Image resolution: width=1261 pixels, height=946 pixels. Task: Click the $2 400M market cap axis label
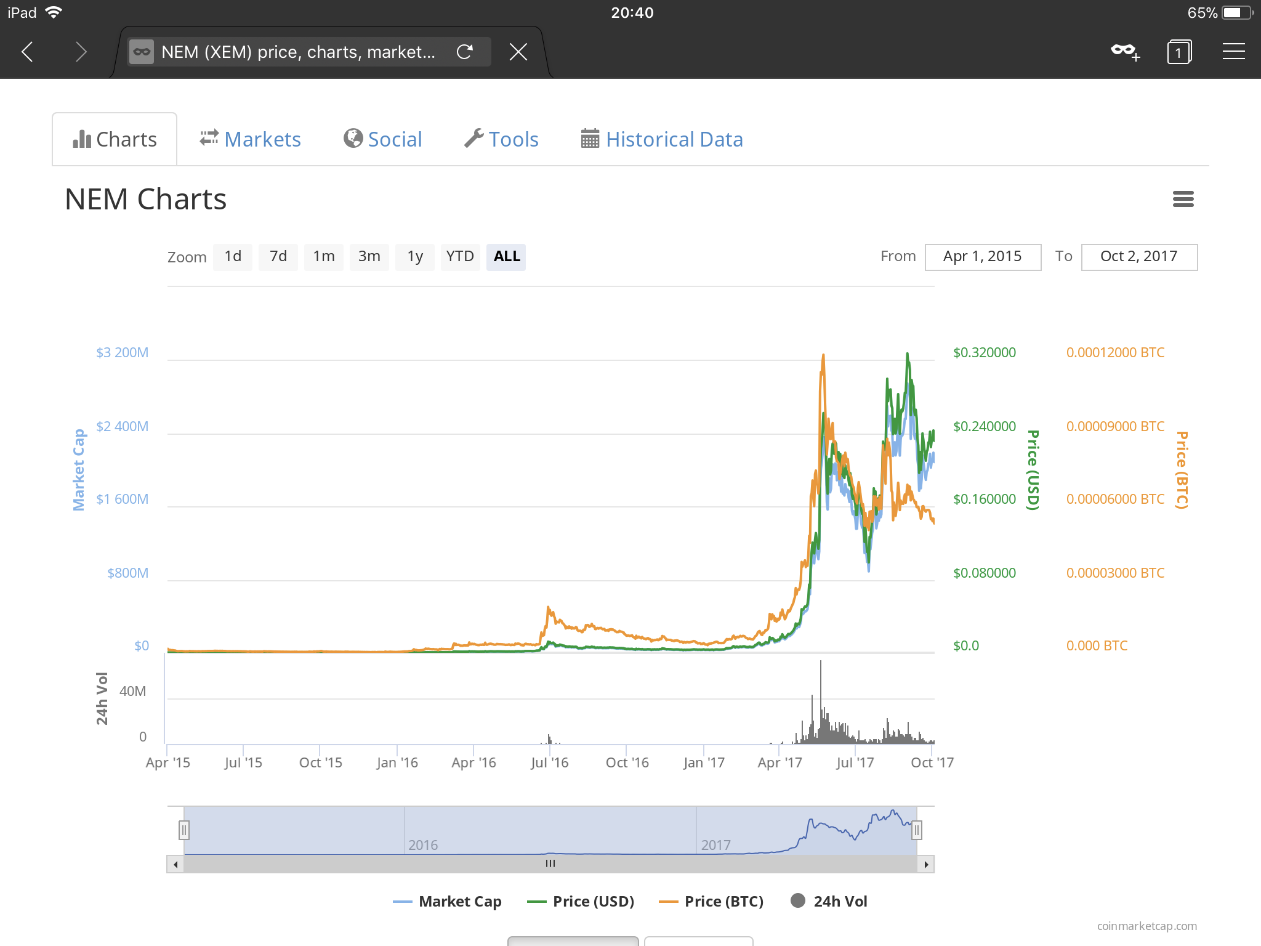(x=122, y=427)
